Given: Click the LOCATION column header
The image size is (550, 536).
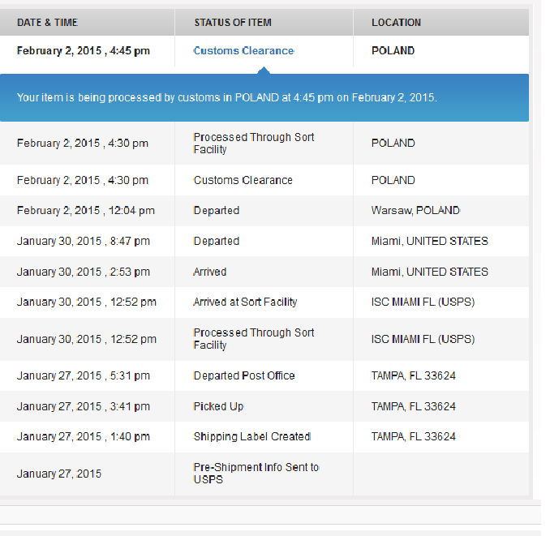Looking at the screenshot, I should (396, 23).
